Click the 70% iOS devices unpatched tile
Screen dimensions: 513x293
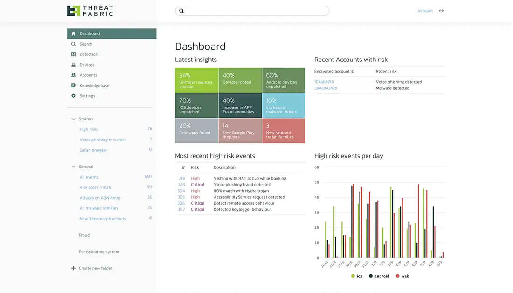click(197, 106)
